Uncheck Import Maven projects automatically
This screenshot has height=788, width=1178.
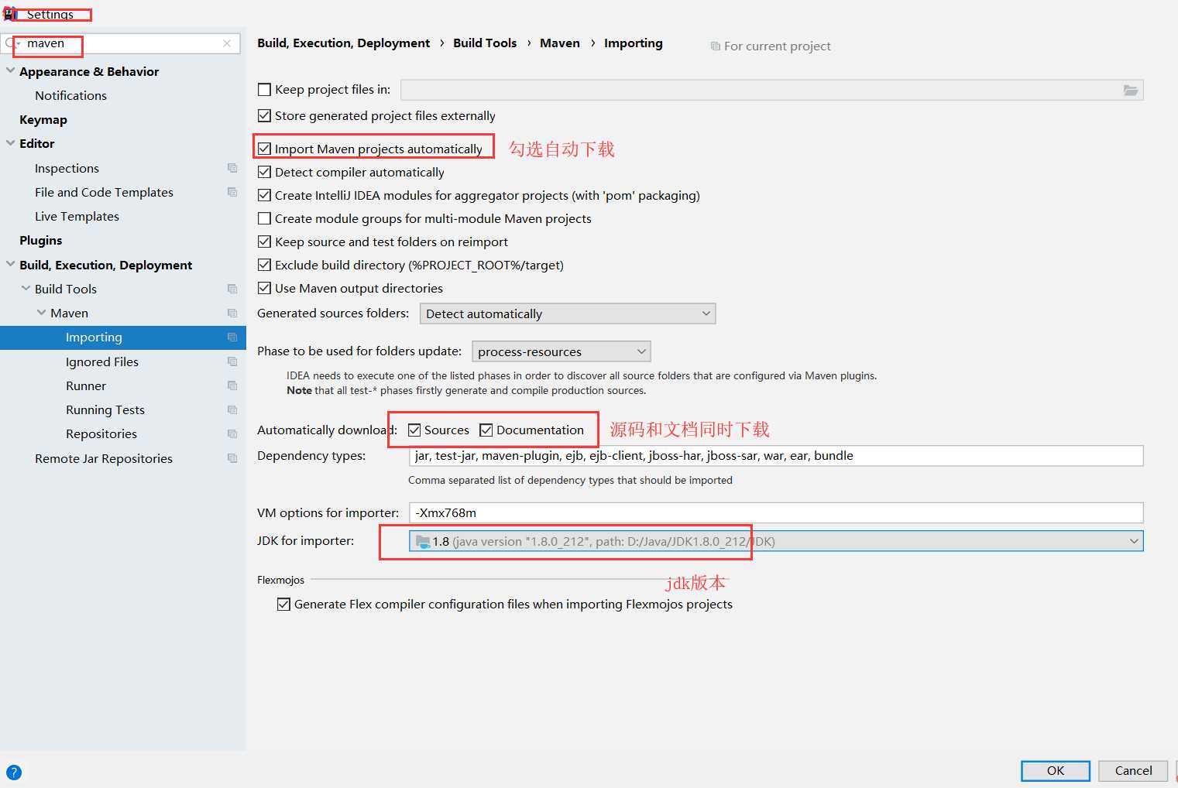coord(264,149)
